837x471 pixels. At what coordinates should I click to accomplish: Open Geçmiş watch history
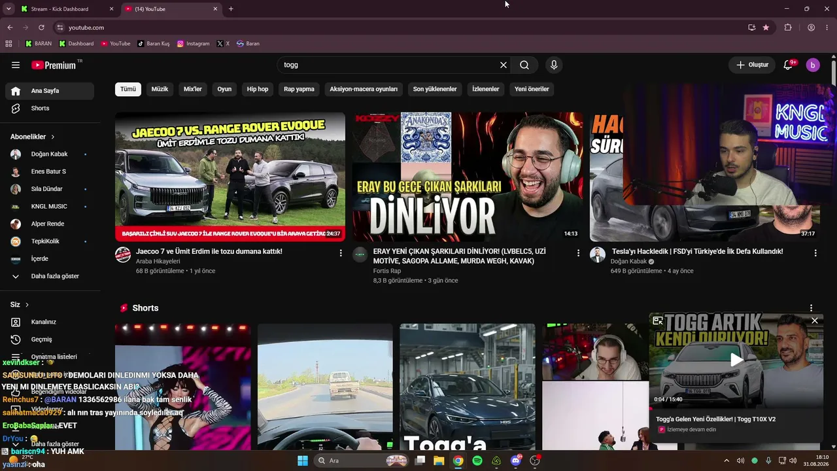[x=50, y=340]
